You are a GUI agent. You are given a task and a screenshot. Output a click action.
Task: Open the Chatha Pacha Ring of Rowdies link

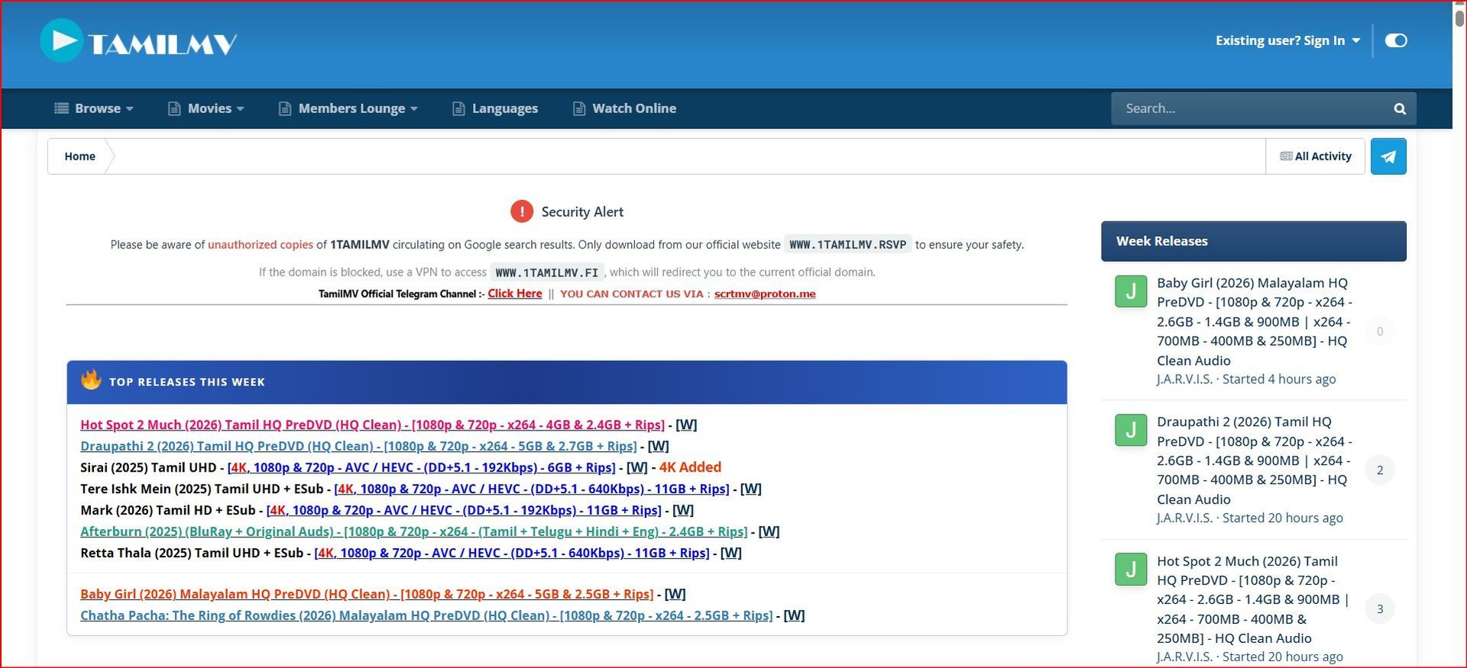(x=426, y=615)
